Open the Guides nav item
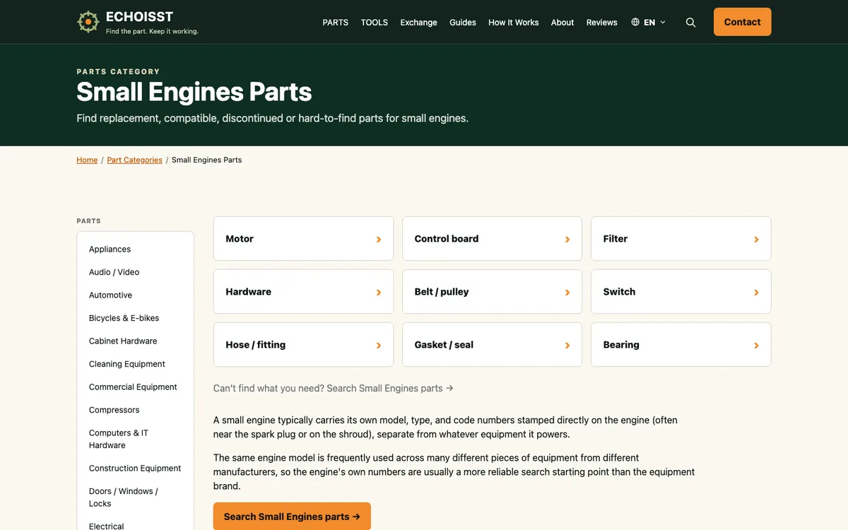848x530 pixels. point(463,23)
